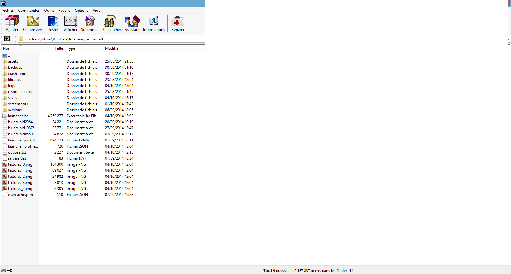Open the Outils menu

(x=49, y=11)
